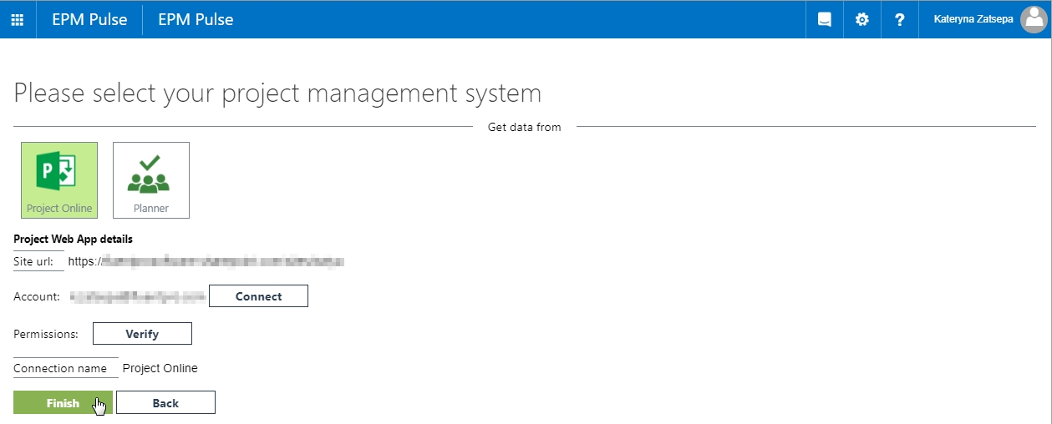1052x424 pixels.
Task: Open the help question mark icon
Action: click(900, 19)
